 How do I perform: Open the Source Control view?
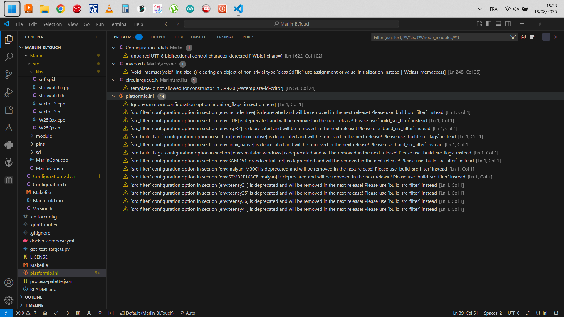(9, 75)
